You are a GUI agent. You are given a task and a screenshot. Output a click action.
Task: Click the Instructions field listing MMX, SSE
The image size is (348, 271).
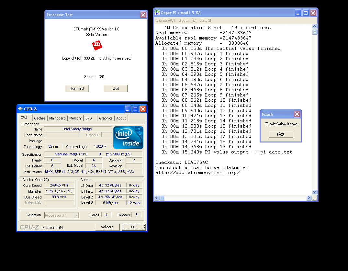pos(93,172)
